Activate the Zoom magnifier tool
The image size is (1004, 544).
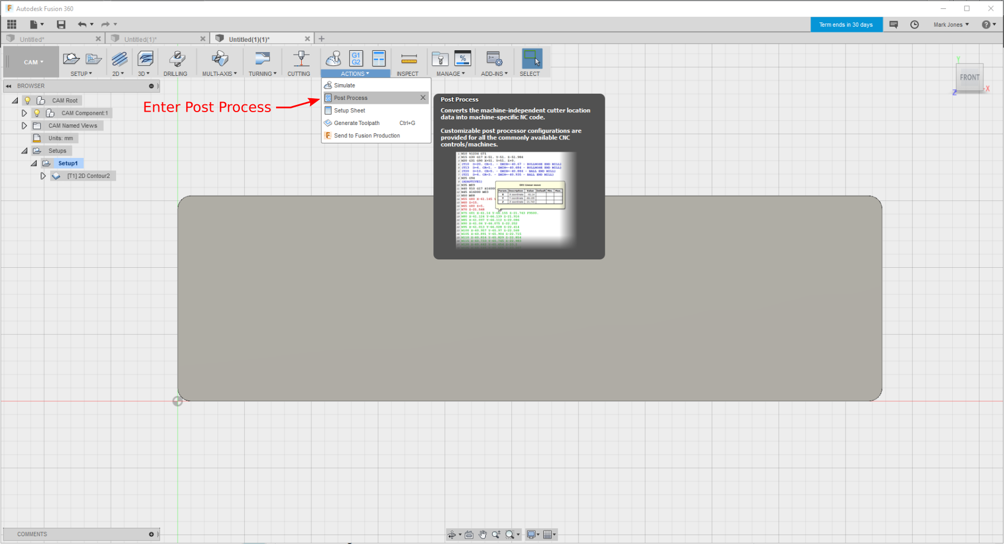[496, 535]
